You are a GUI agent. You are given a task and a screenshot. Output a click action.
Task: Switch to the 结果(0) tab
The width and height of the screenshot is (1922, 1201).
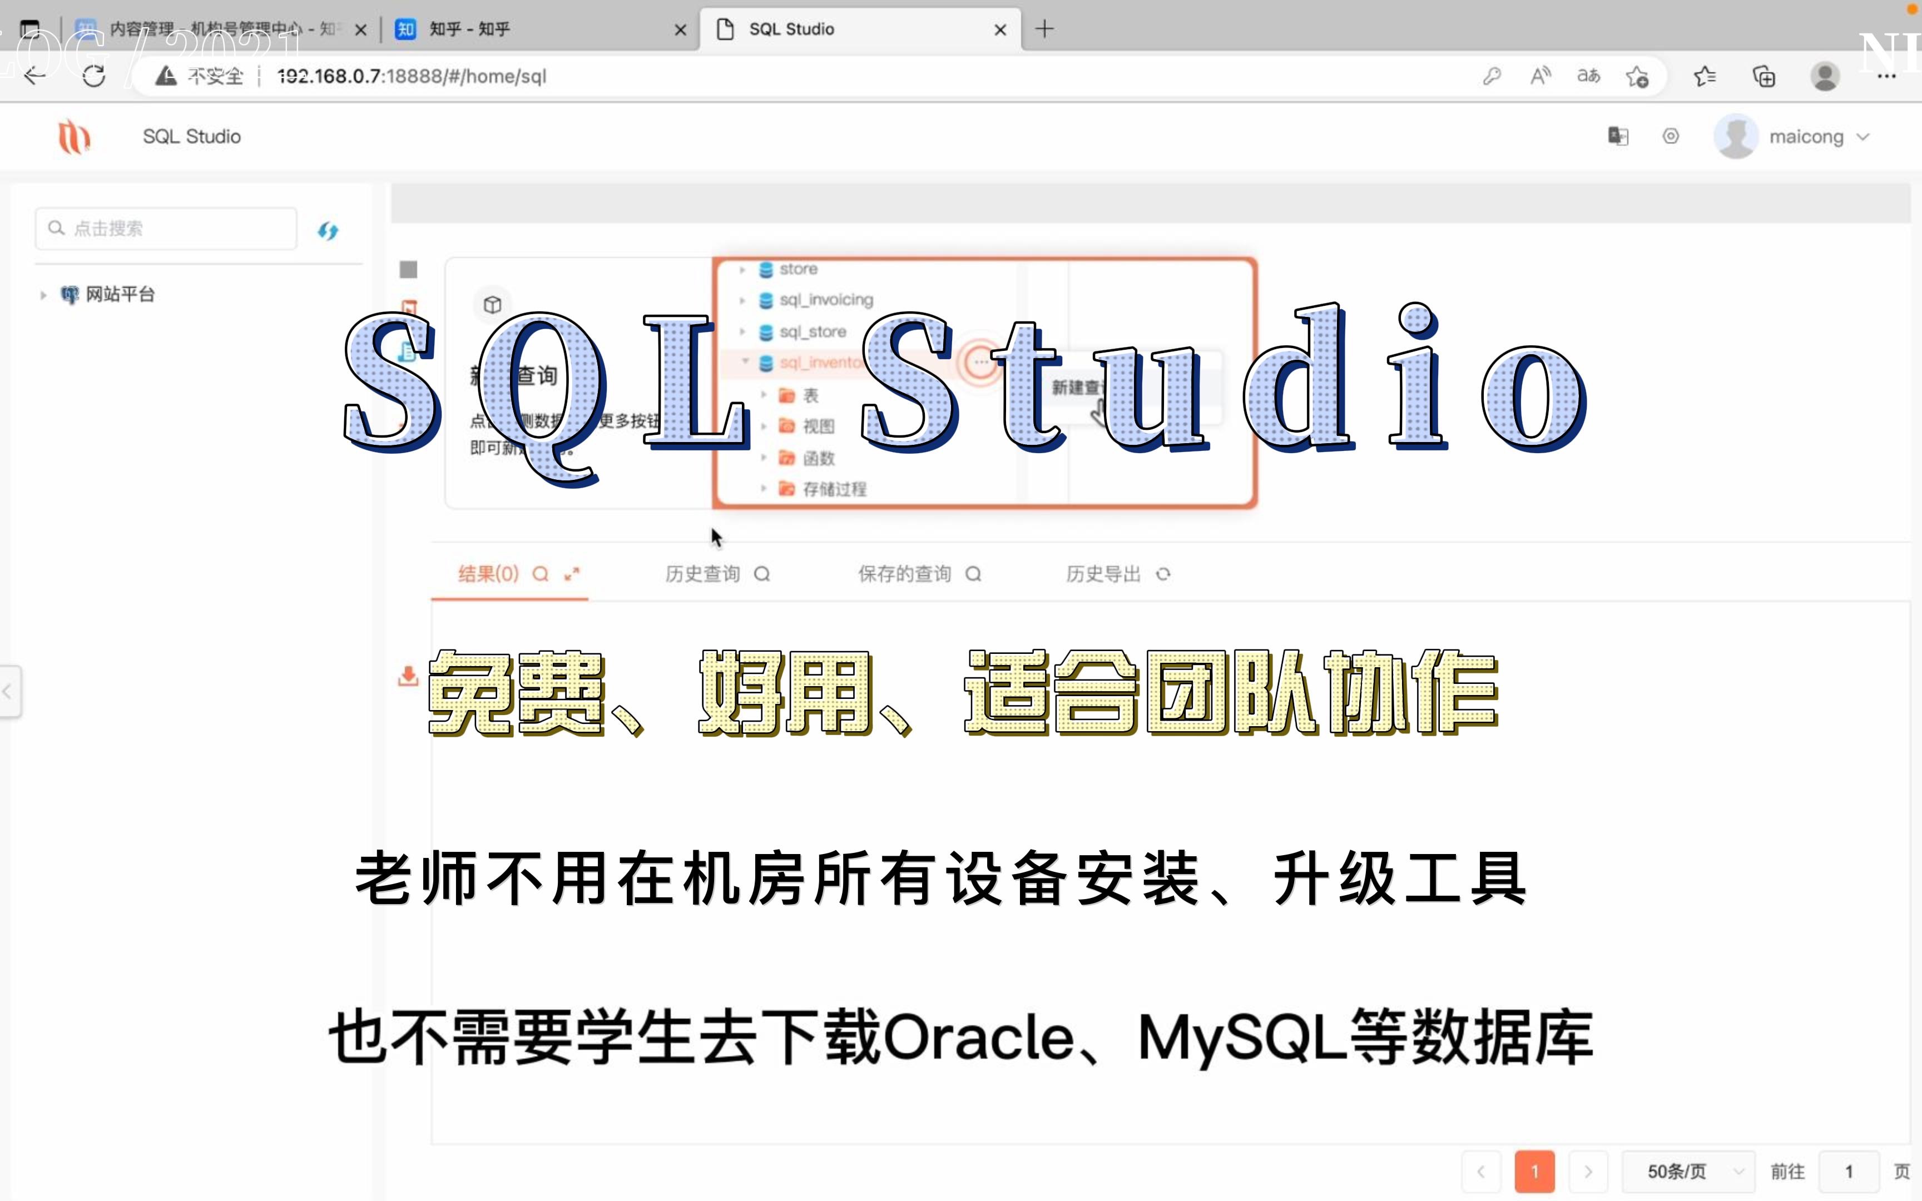click(488, 573)
